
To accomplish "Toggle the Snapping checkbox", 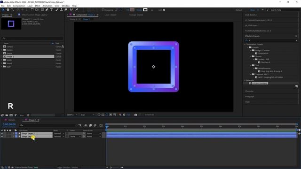I will pos(103,10).
